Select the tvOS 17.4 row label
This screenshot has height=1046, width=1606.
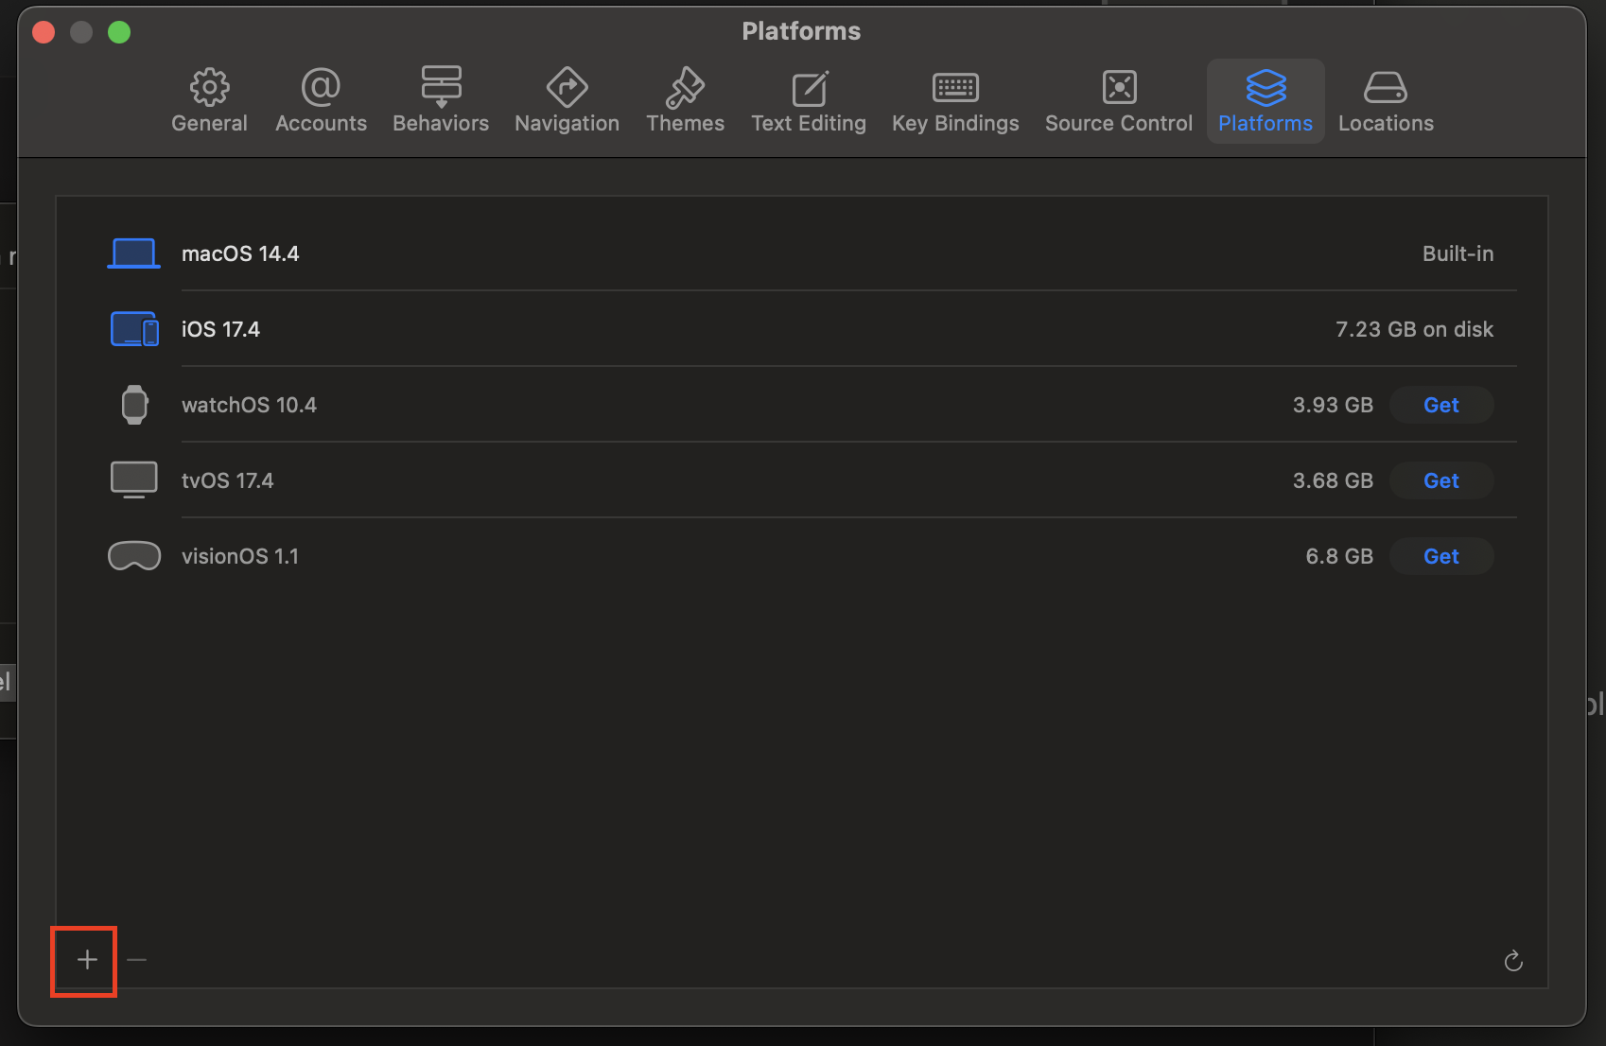point(227,480)
